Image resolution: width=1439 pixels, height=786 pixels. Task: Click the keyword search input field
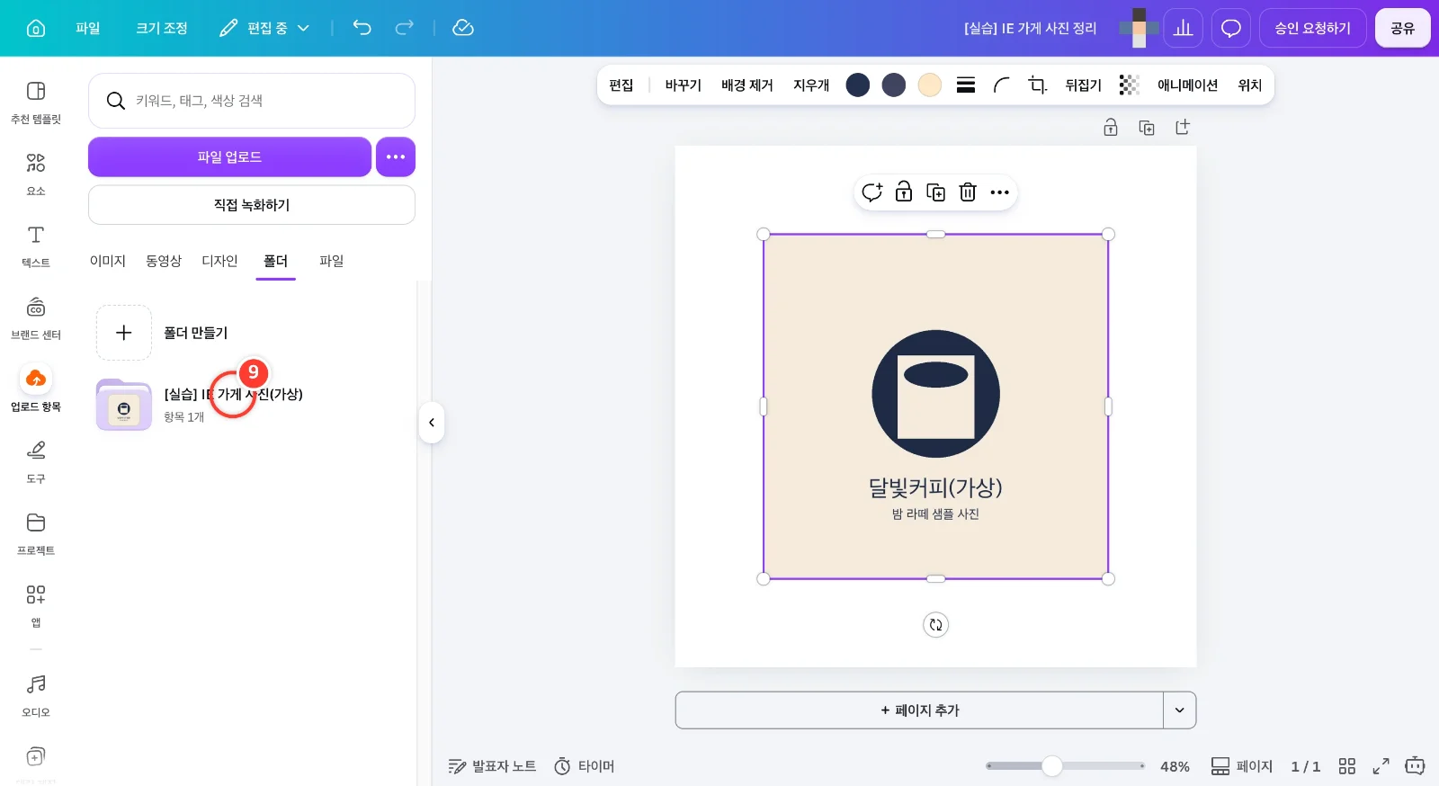tap(252, 101)
